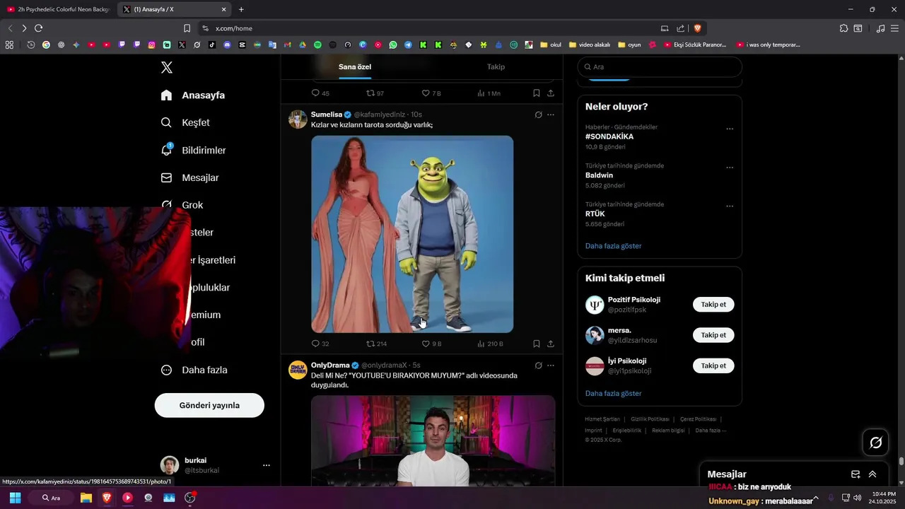Open the Sumelisa profile name
This screenshot has width=905, height=509.
[x=327, y=115]
